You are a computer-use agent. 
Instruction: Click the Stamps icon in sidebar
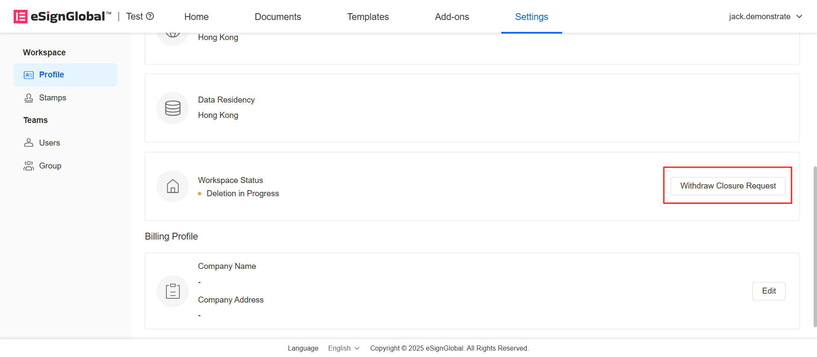[29, 98]
